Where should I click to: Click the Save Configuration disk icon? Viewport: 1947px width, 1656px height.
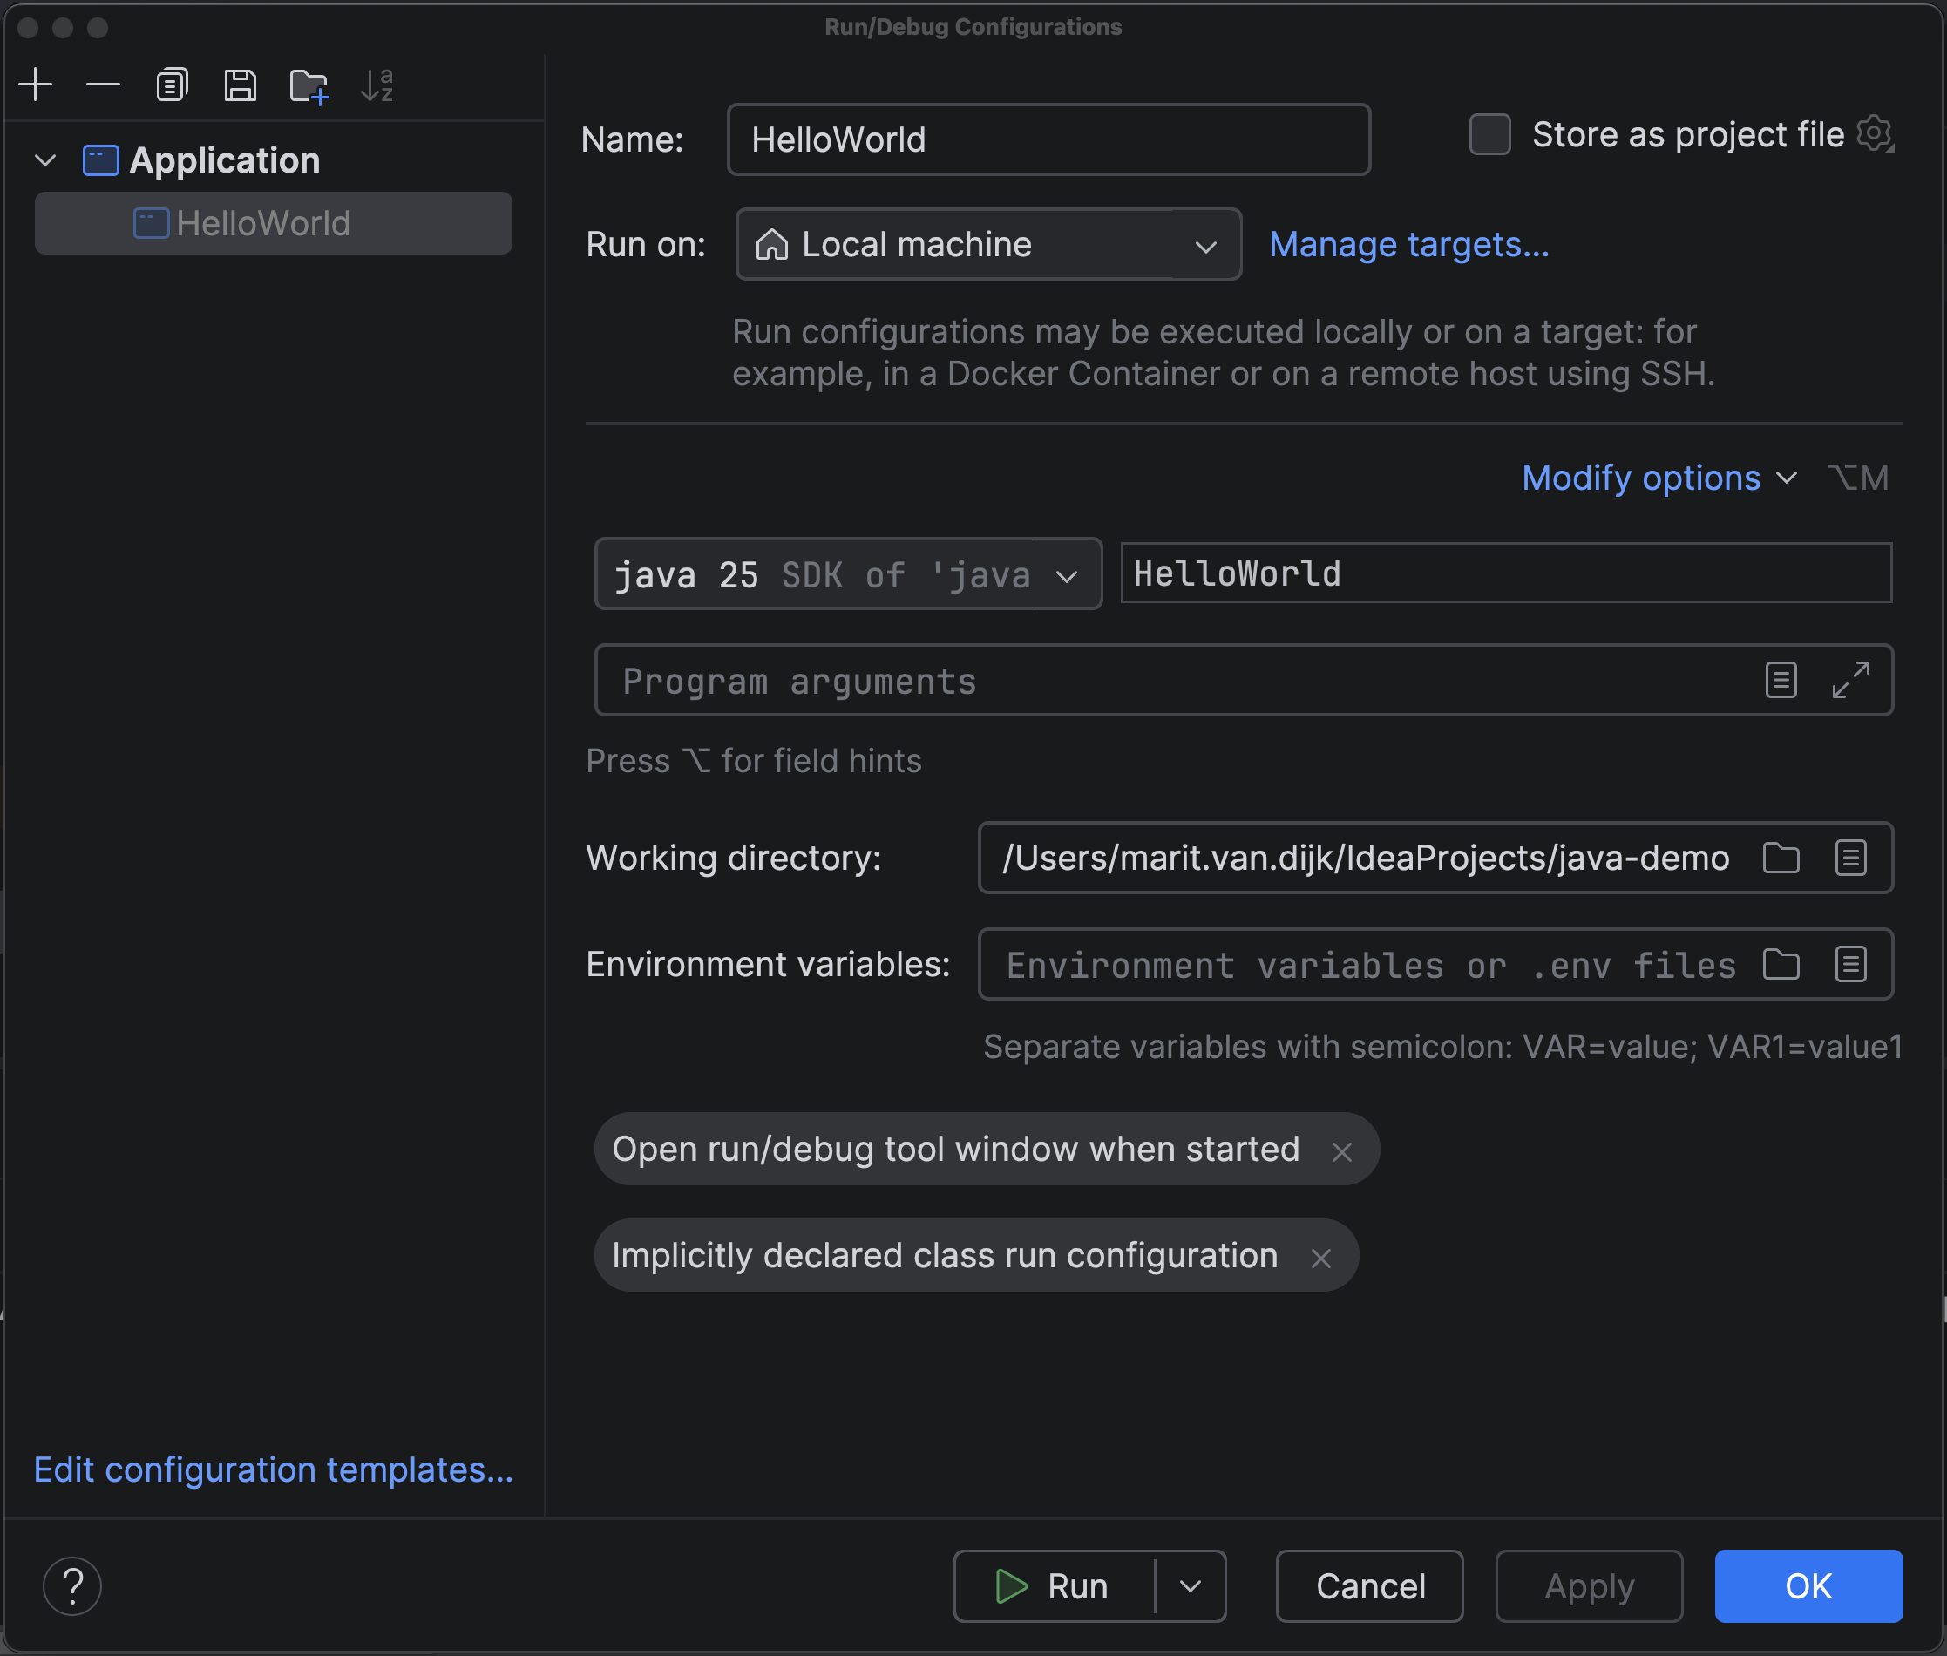click(x=241, y=85)
